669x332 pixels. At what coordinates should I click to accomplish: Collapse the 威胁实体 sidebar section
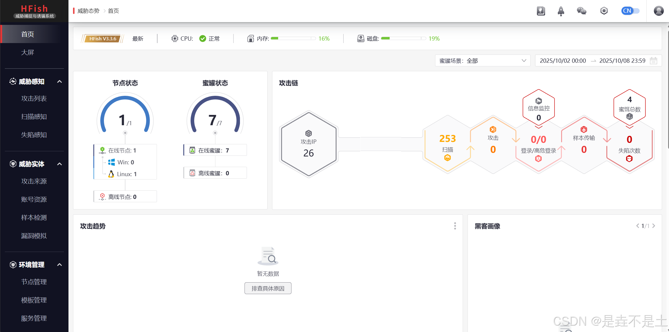(x=59, y=164)
